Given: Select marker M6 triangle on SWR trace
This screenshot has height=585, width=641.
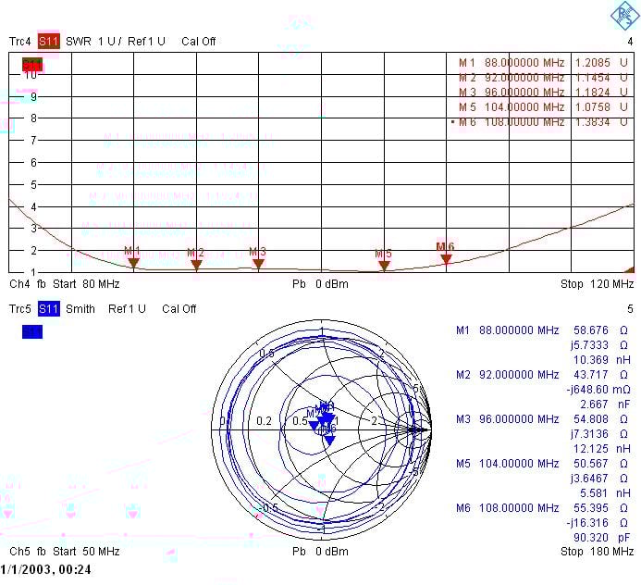Looking at the screenshot, I should point(446,259).
